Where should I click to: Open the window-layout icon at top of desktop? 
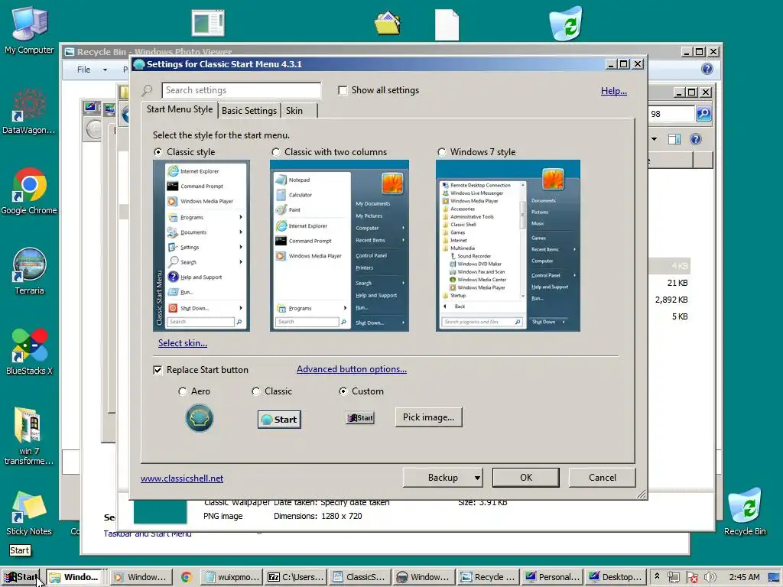tap(208, 23)
